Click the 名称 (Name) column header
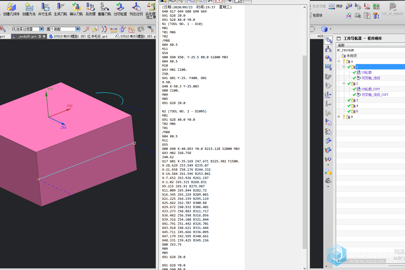The width and height of the screenshot is (405, 270). (341, 45)
